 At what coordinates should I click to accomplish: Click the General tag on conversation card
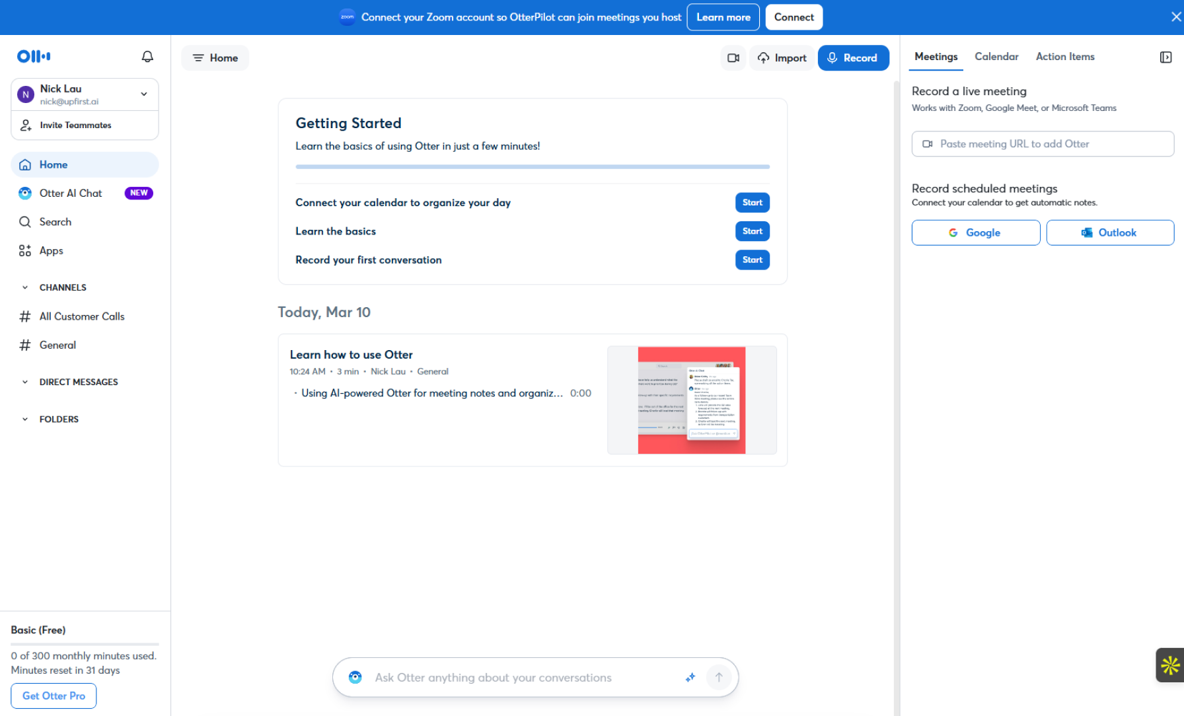pos(432,372)
